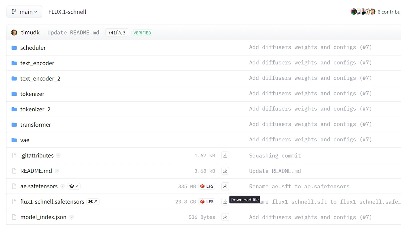Click the .gitattributes file icon
This screenshot has height=225, width=401.
tap(14, 155)
